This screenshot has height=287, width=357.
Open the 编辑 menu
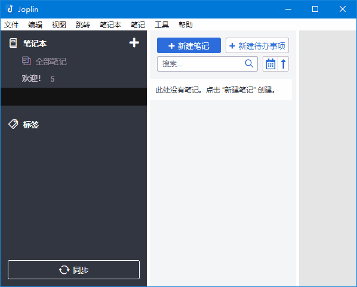[x=35, y=25]
